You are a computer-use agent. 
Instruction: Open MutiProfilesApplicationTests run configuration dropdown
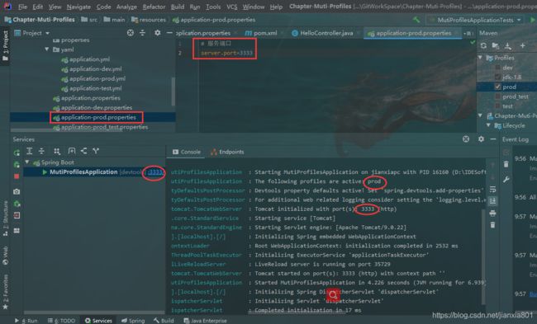[475, 20]
